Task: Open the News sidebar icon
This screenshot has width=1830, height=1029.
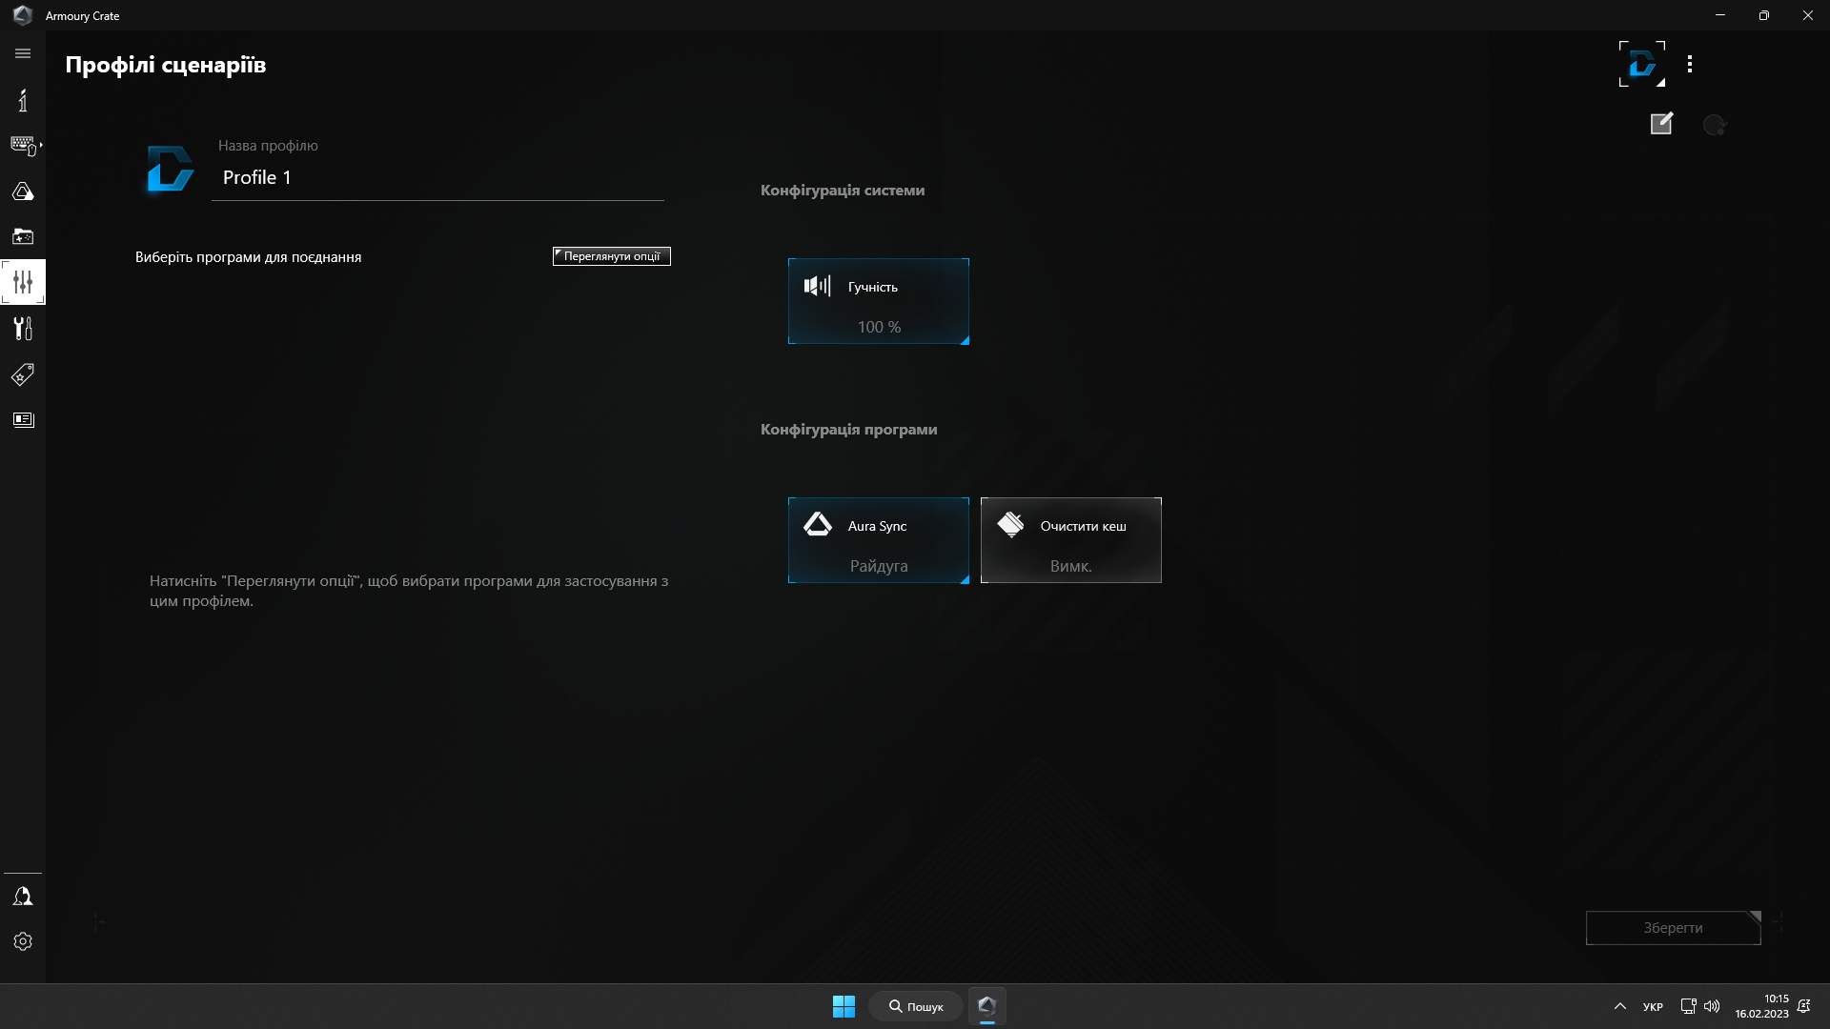Action: coord(23,420)
